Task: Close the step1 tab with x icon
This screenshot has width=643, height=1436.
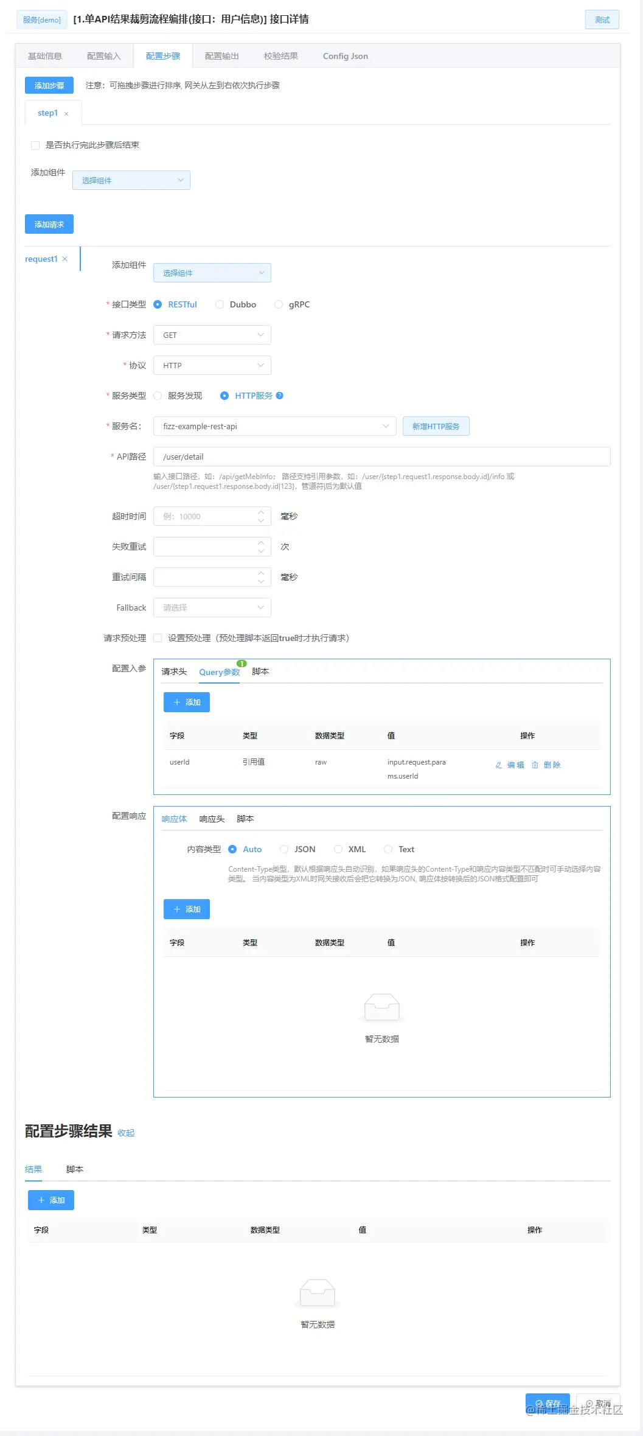Action: click(66, 114)
